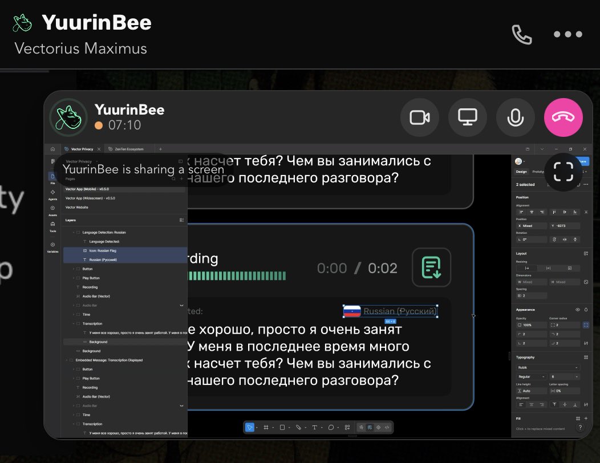The width and height of the screenshot is (600, 463).
Task: Toggle layer visibility eye in Appearance
Action: tap(577, 310)
